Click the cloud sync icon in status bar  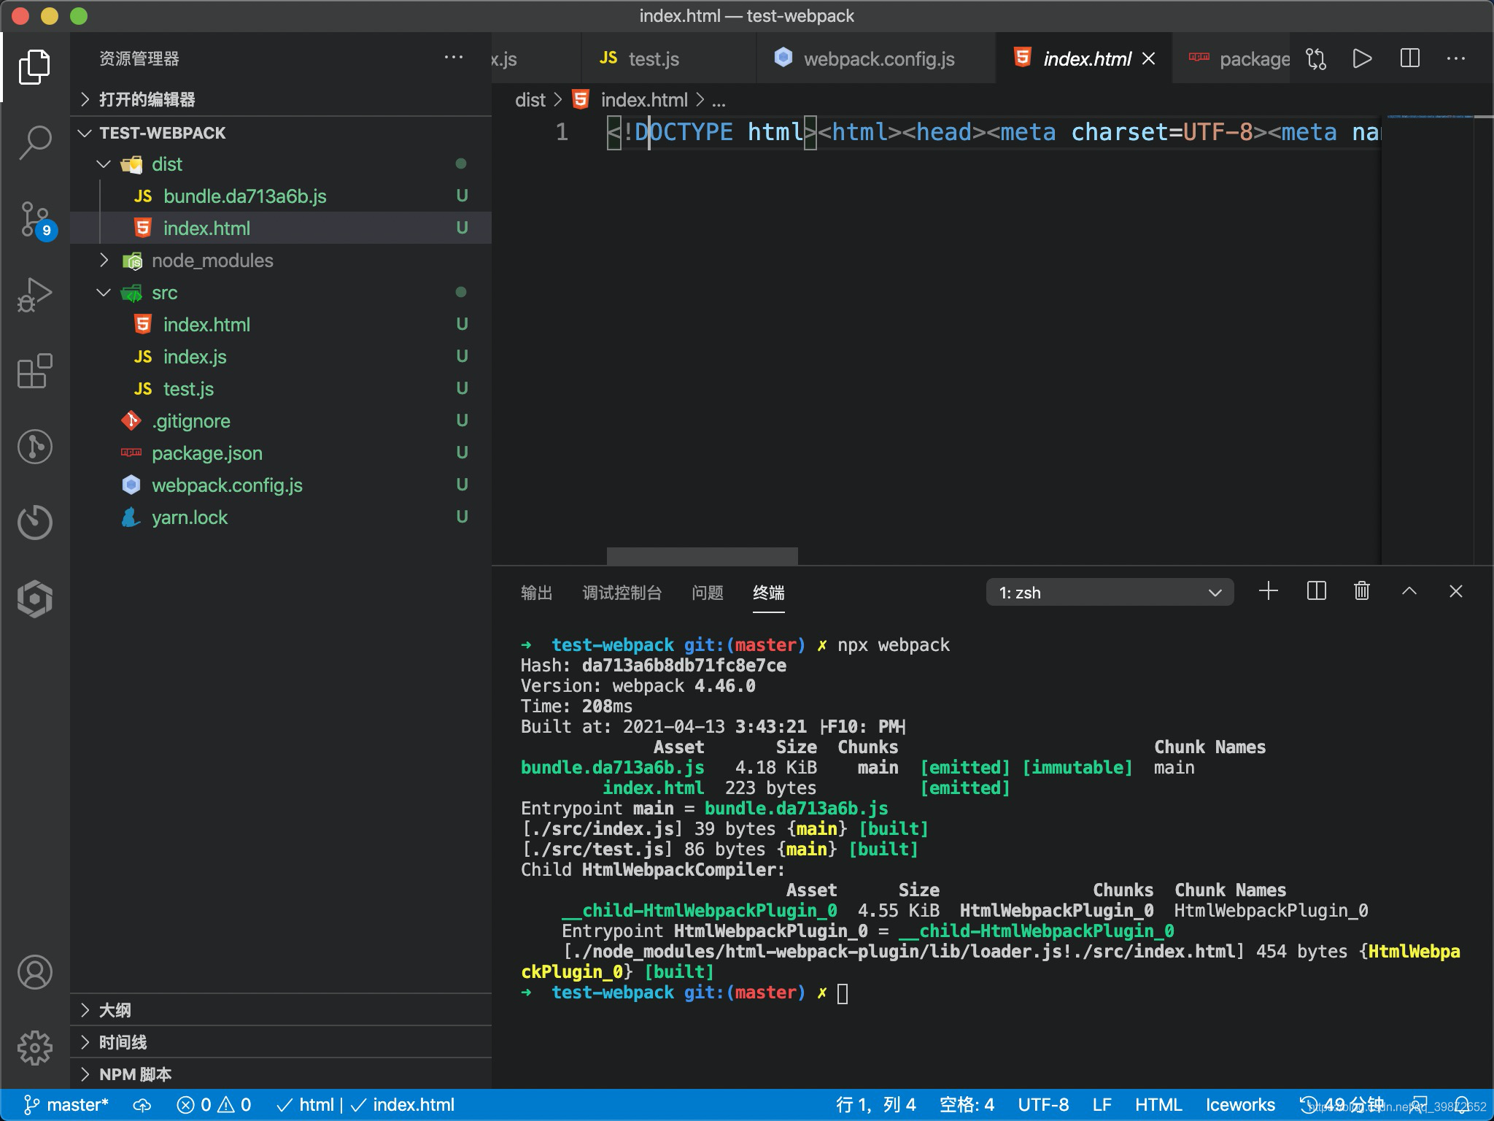coord(143,1105)
